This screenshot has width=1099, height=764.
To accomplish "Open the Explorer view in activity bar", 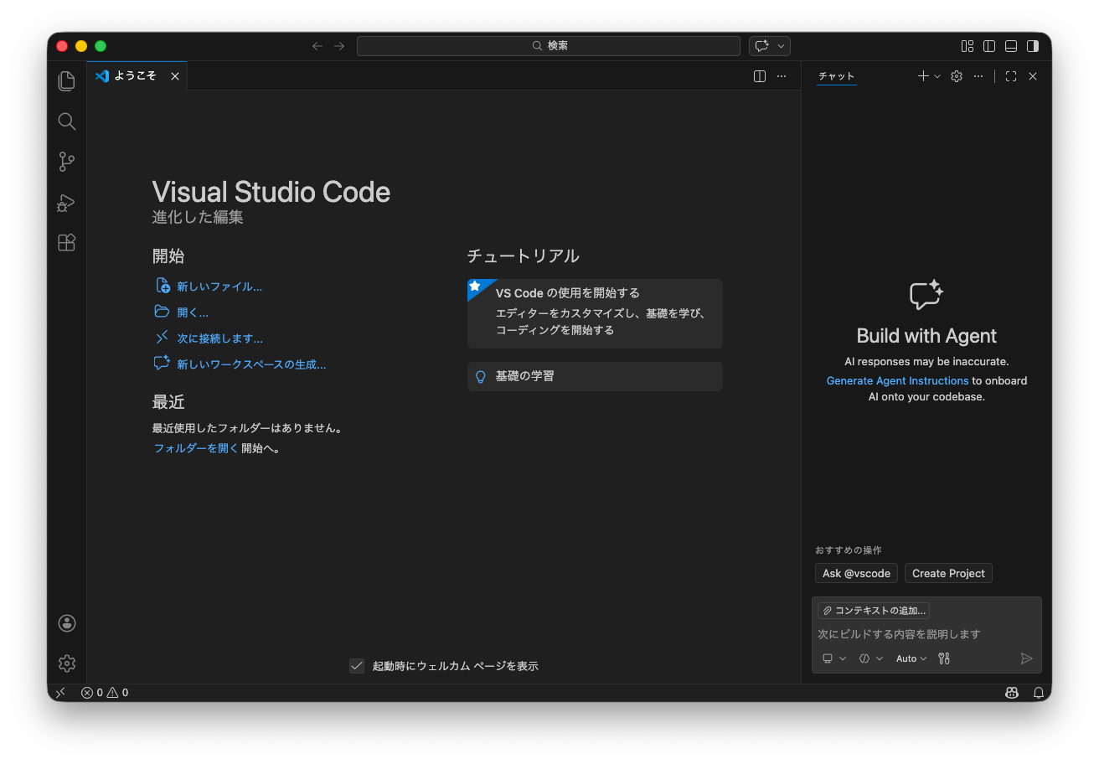I will click(67, 81).
